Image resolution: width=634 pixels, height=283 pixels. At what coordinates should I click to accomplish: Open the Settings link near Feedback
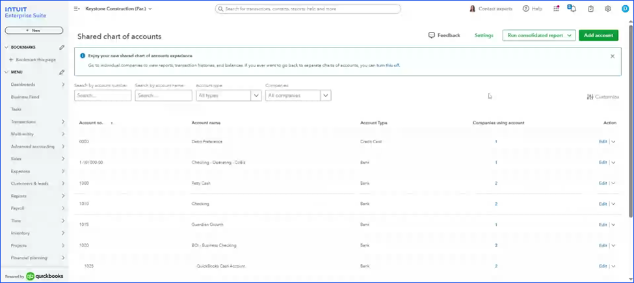[484, 35]
